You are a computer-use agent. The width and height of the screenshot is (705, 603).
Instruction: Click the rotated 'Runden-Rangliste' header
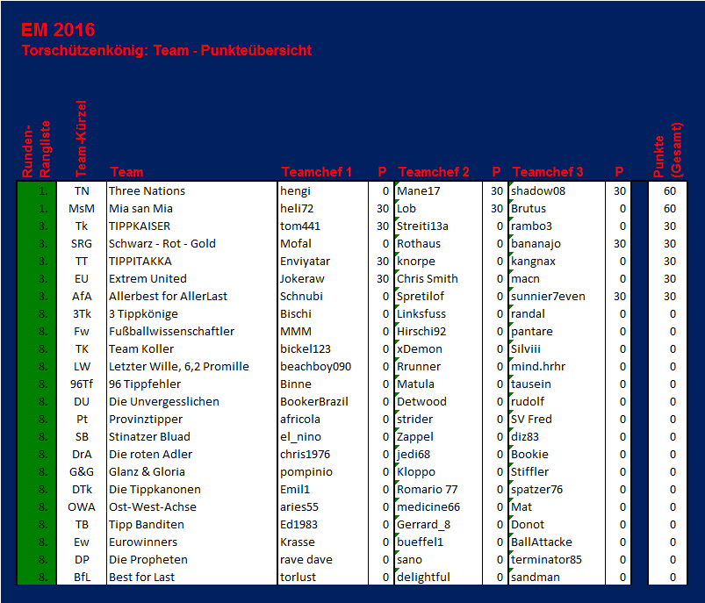tap(36, 149)
